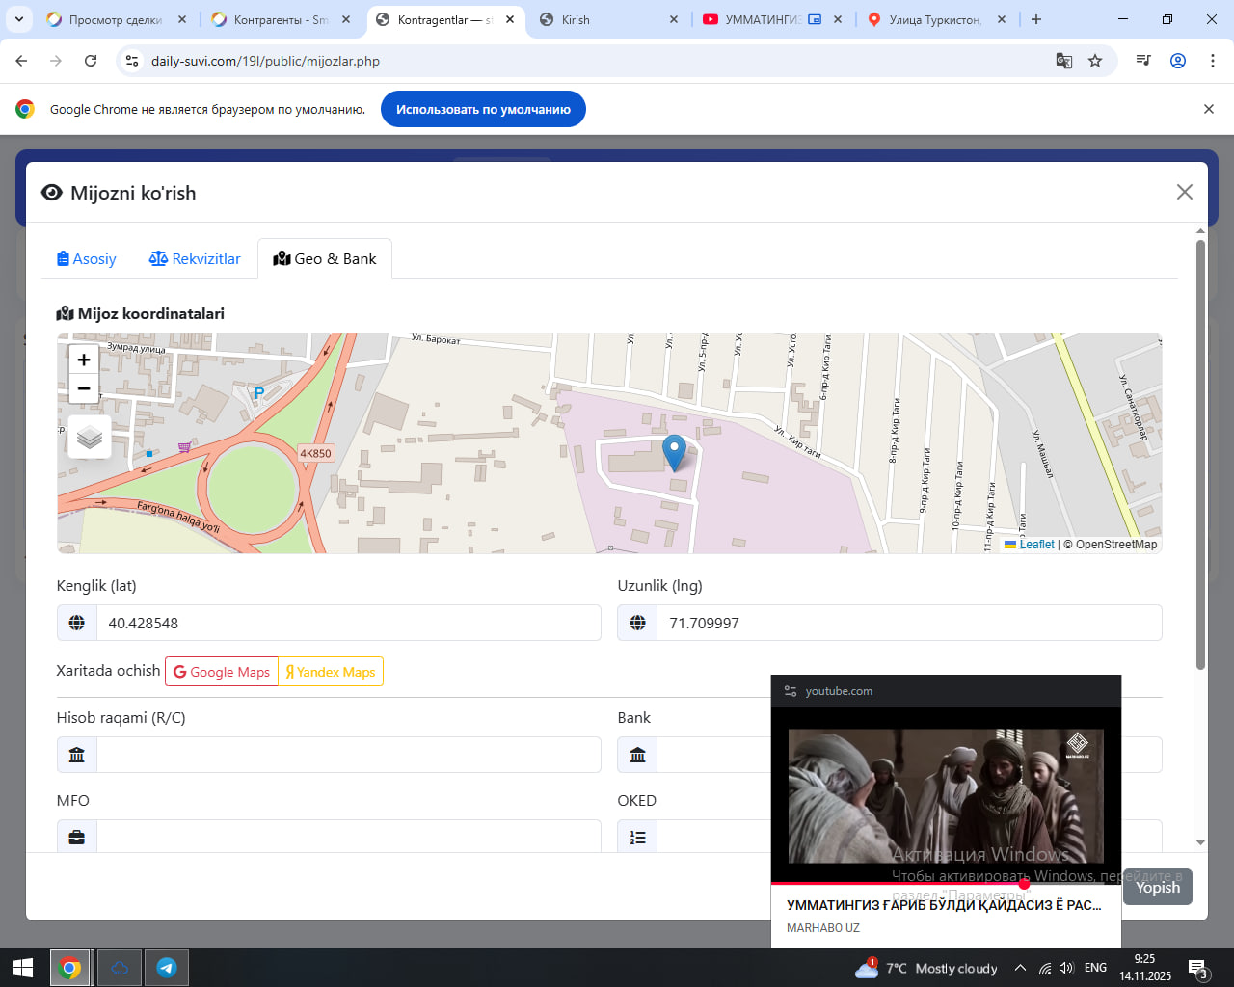Open location in Yandex Maps
The width and height of the screenshot is (1234, 987).
click(x=331, y=672)
